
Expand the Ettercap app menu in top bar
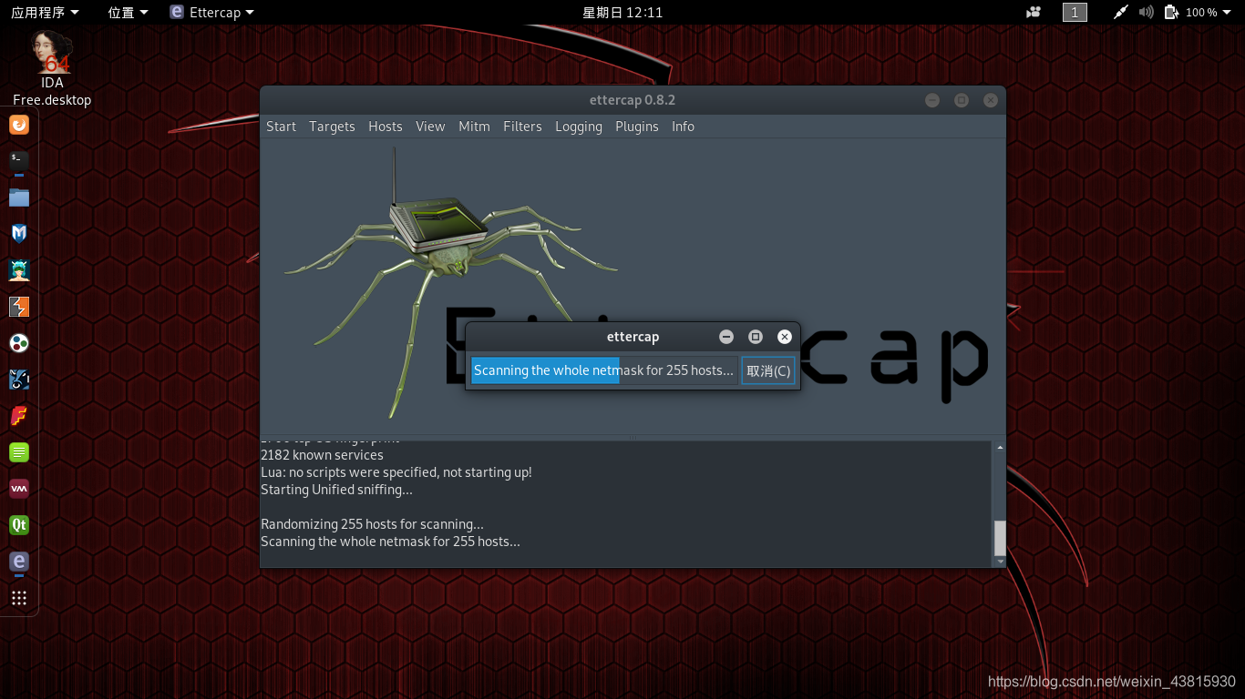[x=212, y=12]
